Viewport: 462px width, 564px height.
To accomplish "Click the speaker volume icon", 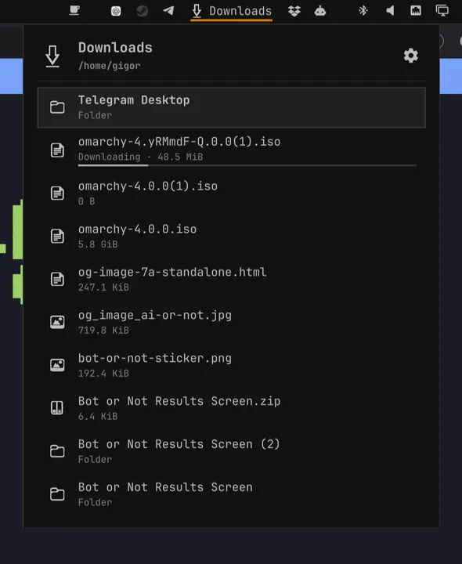I will pyautogui.click(x=390, y=11).
